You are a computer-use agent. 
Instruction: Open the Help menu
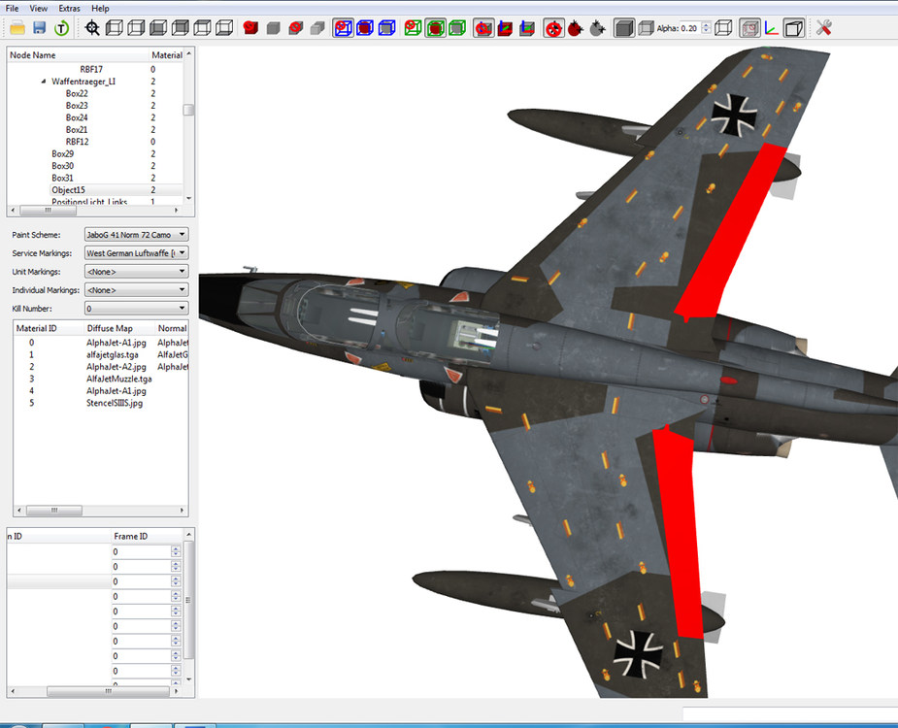coord(100,9)
